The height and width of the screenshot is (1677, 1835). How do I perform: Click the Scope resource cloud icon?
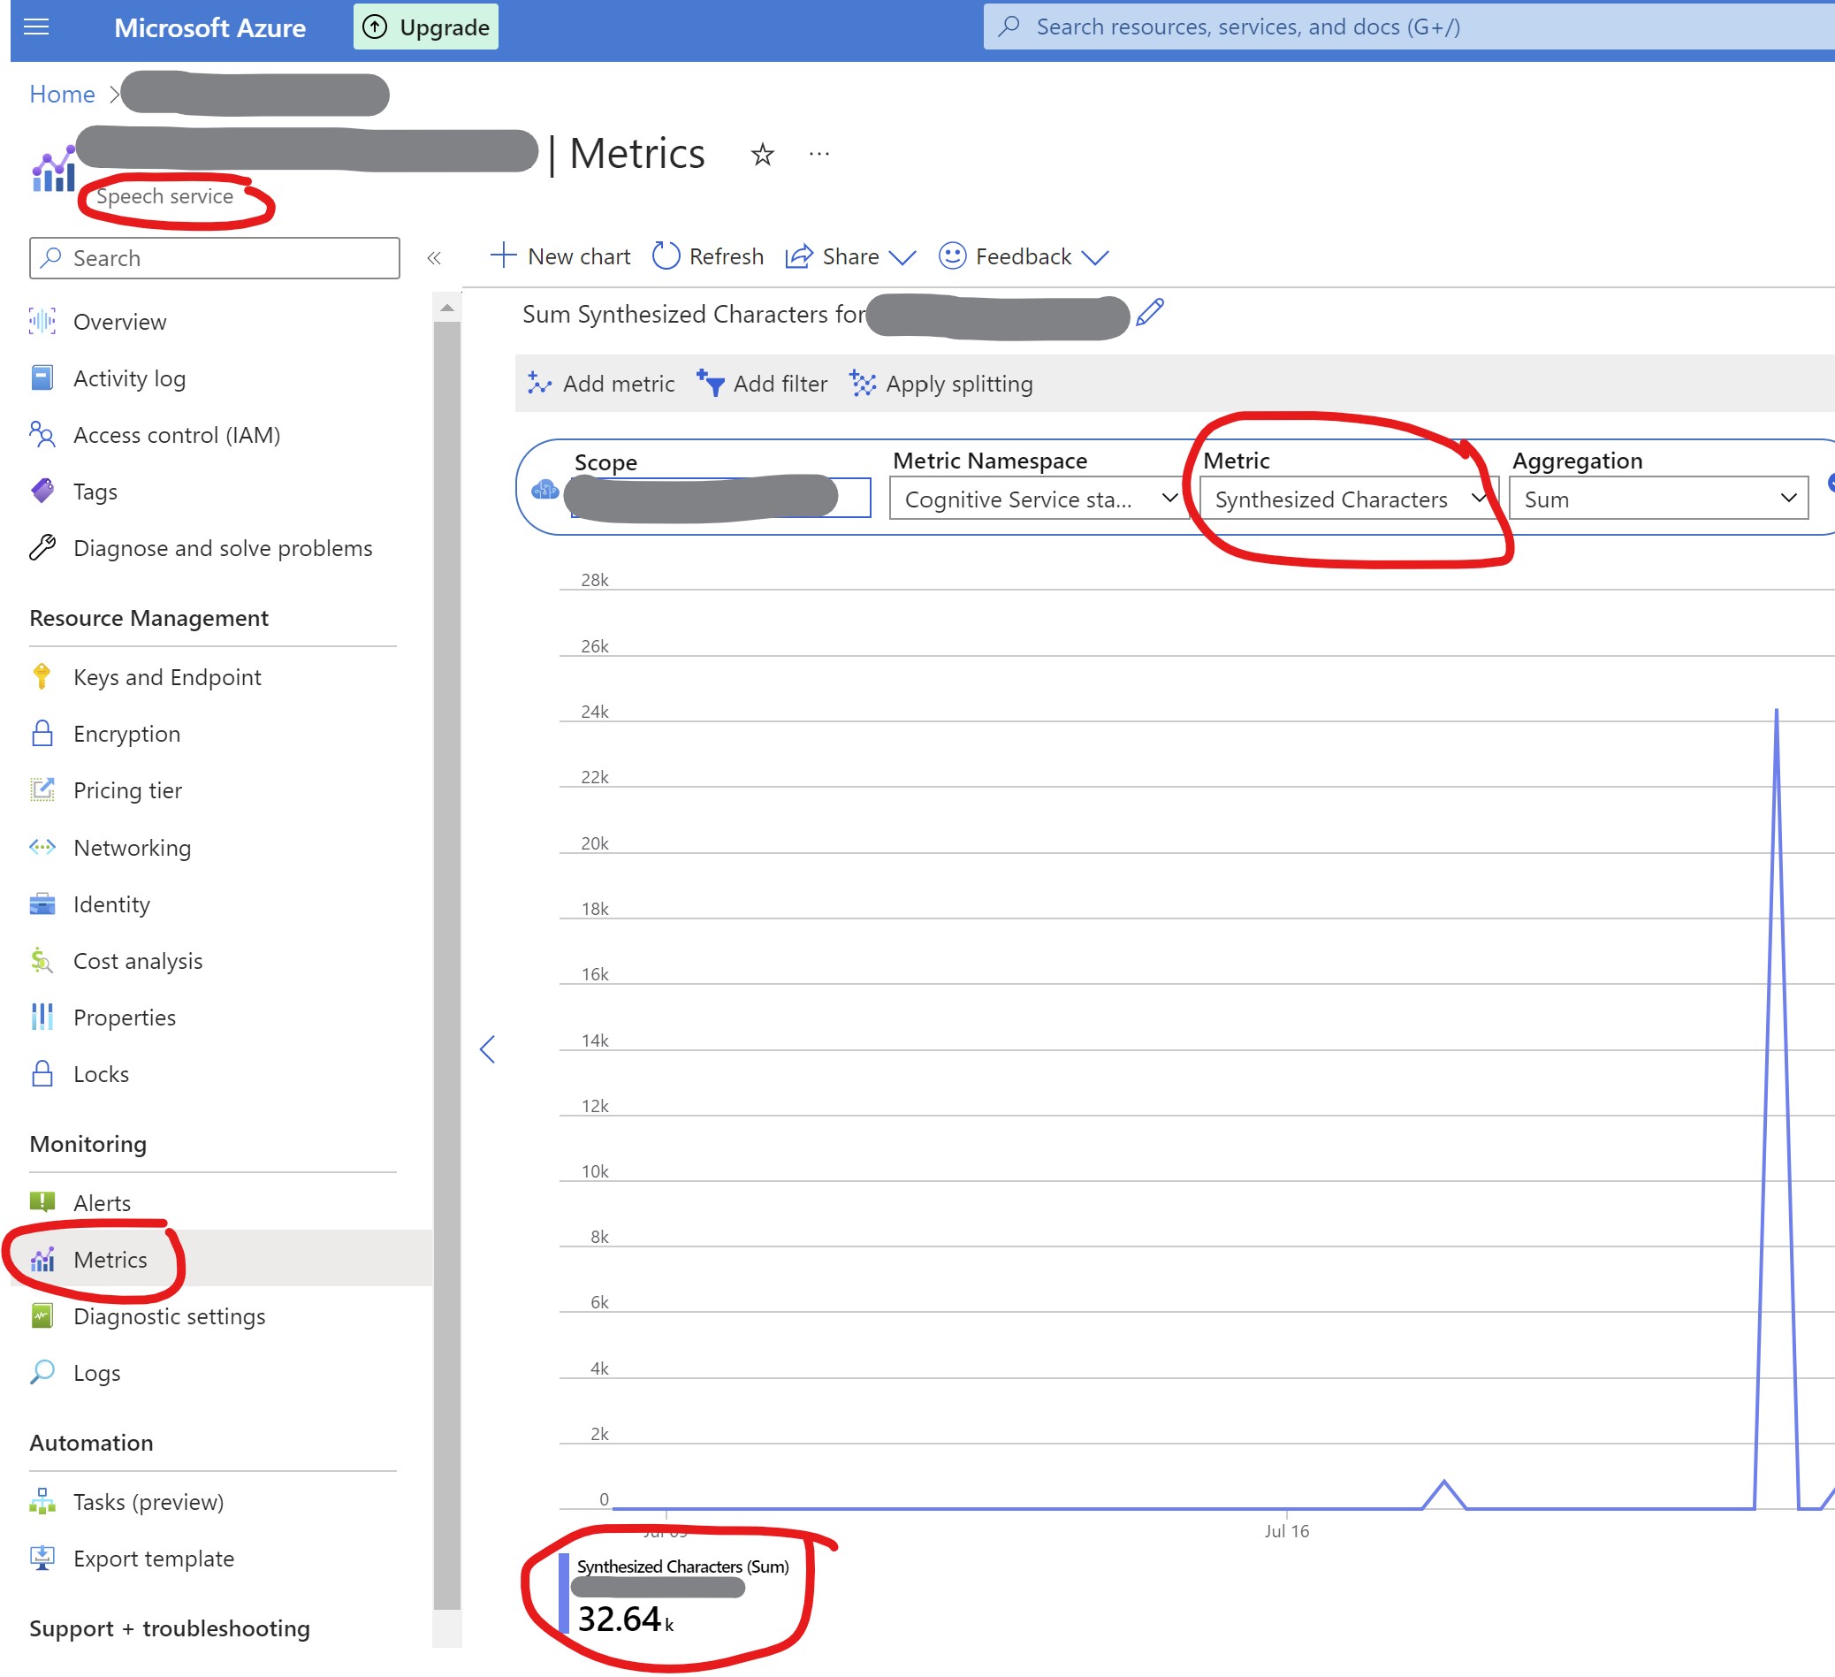(544, 490)
